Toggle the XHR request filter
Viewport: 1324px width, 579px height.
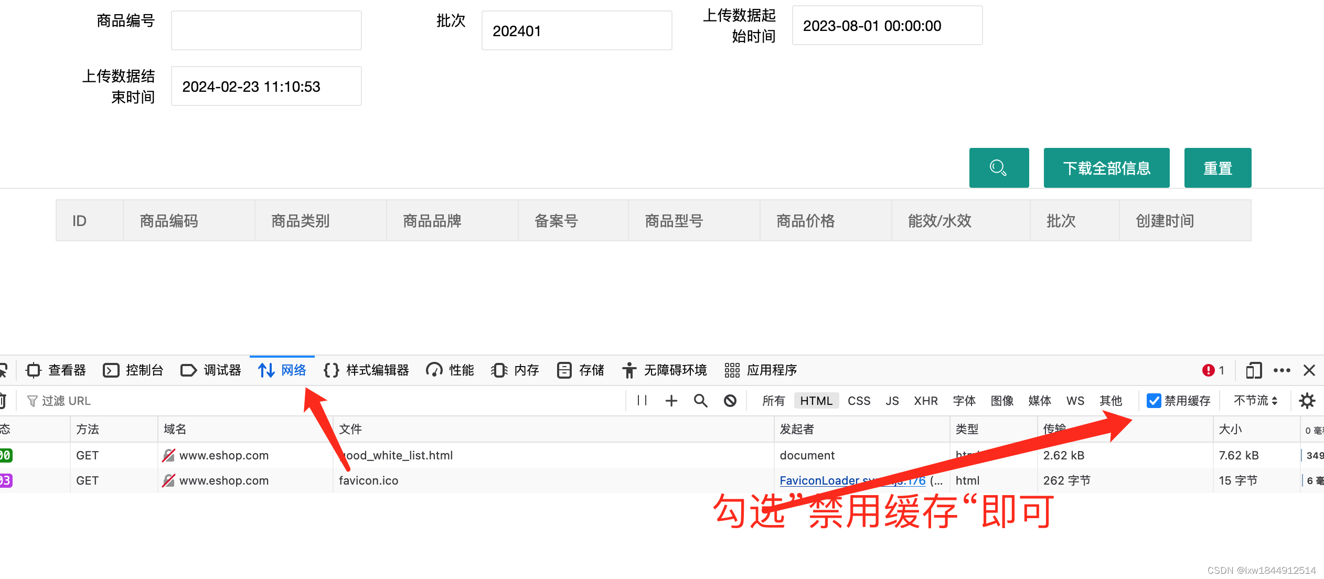coord(925,401)
